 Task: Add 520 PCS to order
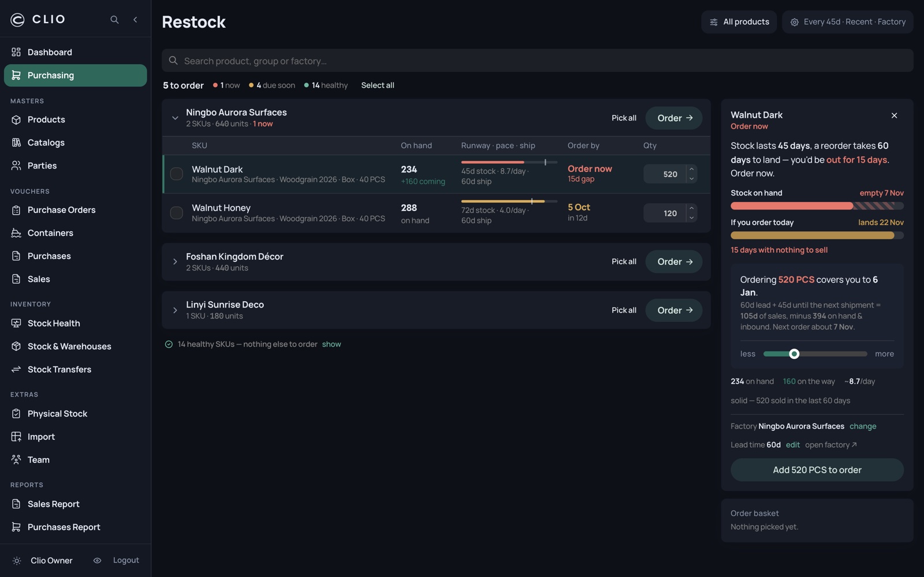[x=817, y=470]
